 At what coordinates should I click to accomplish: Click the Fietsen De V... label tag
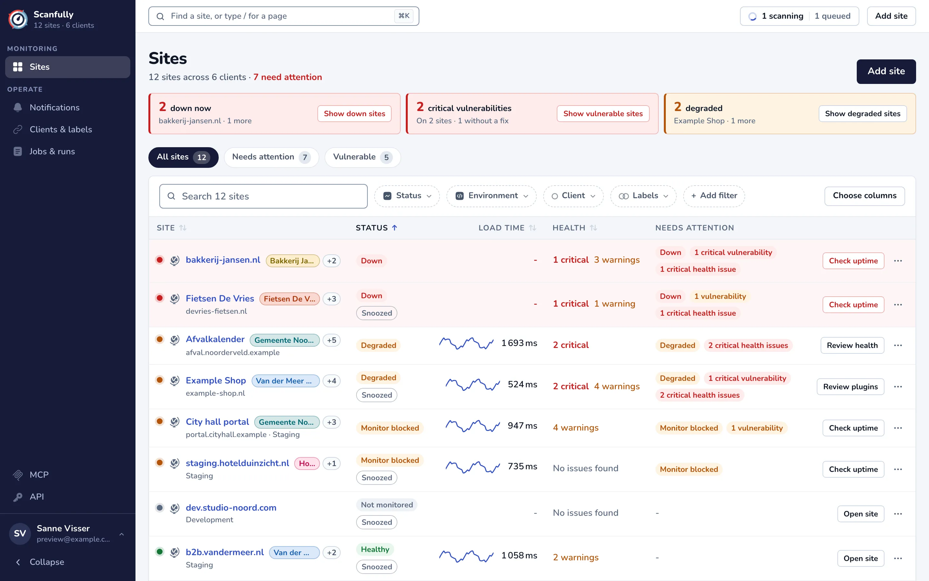[x=289, y=299]
